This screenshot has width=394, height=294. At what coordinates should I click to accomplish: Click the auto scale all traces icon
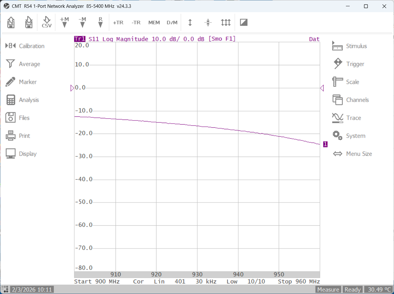click(226, 22)
